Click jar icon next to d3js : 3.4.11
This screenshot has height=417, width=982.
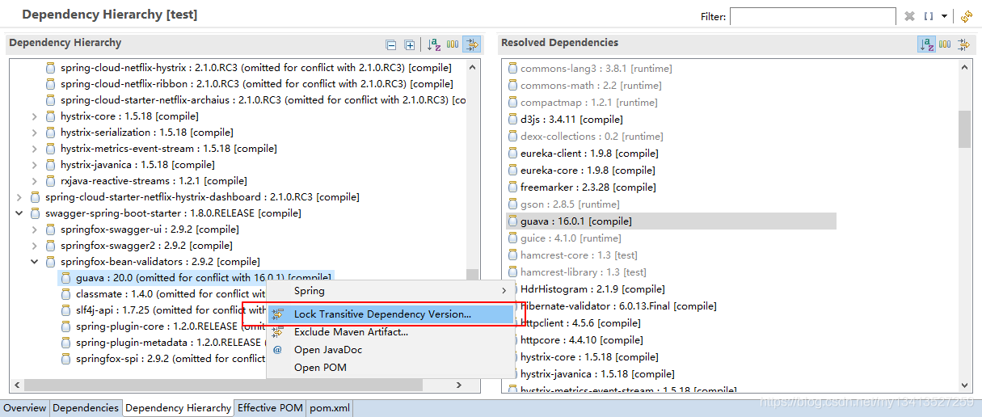512,120
